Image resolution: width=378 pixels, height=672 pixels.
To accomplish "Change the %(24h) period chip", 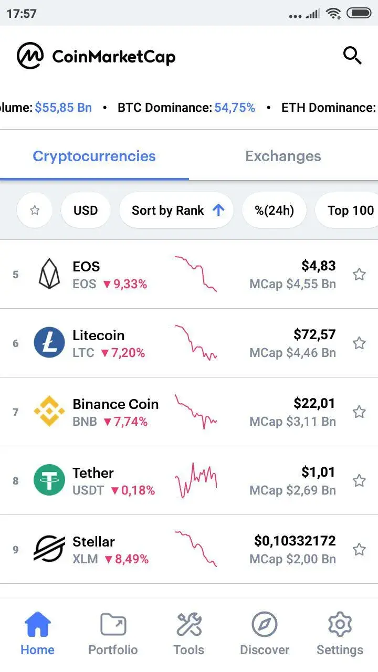I will click(275, 211).
